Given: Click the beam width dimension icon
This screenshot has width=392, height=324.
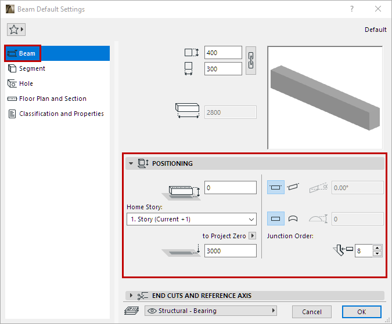Looking at the screenshot, I should click(x=188, y=69).
